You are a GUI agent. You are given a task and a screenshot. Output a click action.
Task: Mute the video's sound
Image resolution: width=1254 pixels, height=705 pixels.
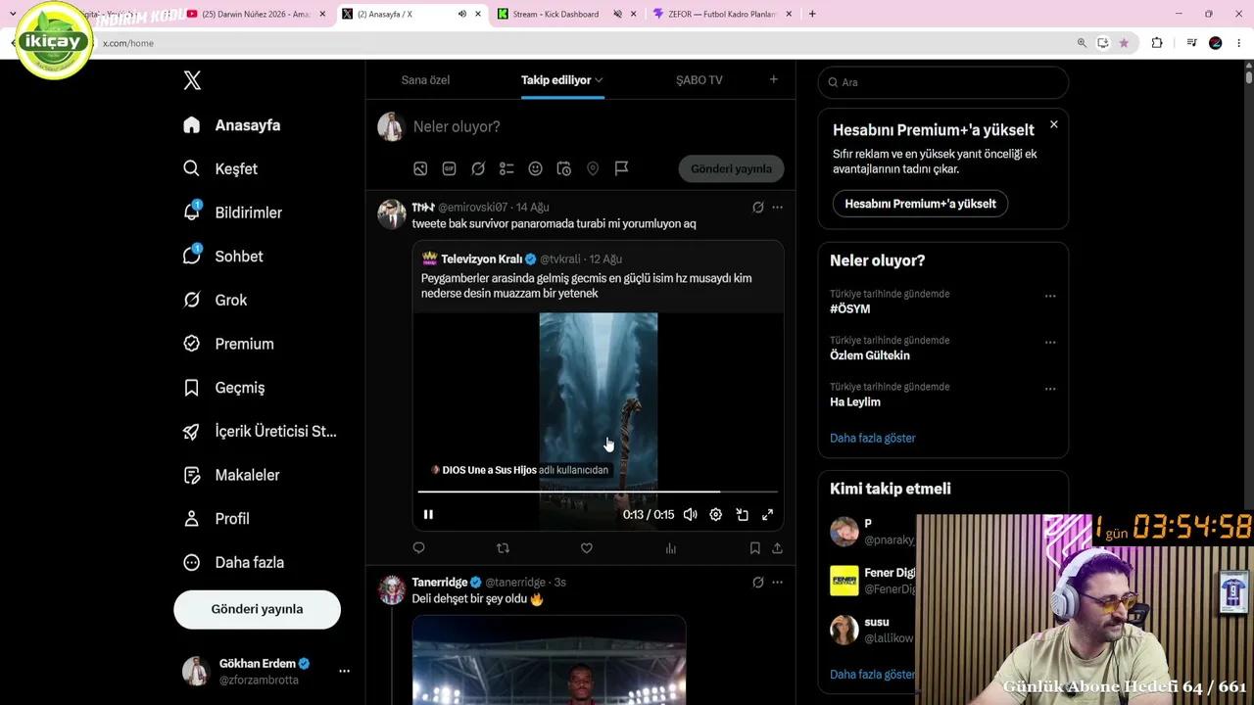pyautogui.click(x=691, y=514)
